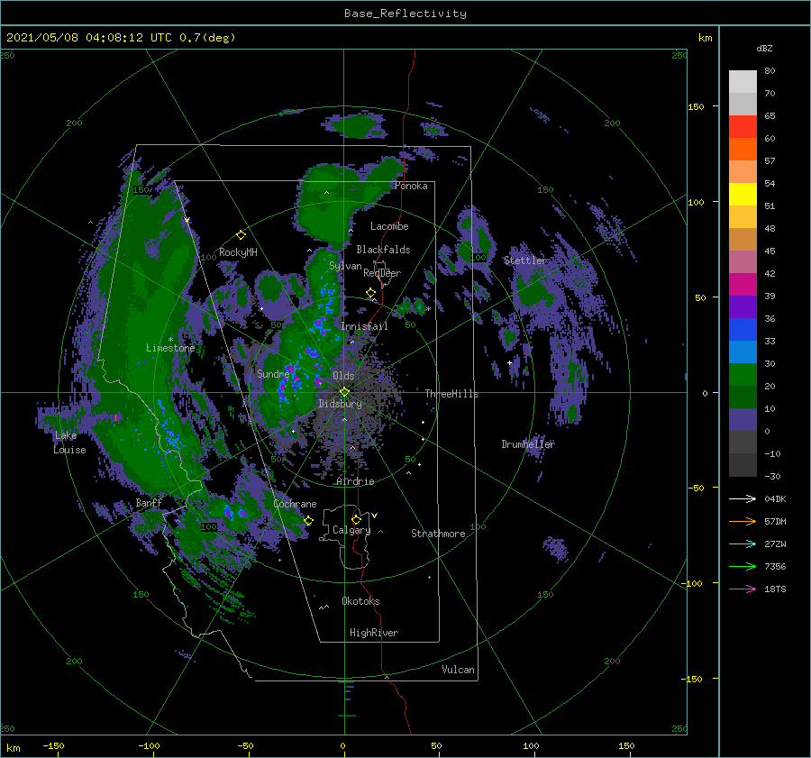811x758 pixels.
Task: Select the green 20 dBZ color swatch
Action: pyautogui.click(x=743, y=374)
